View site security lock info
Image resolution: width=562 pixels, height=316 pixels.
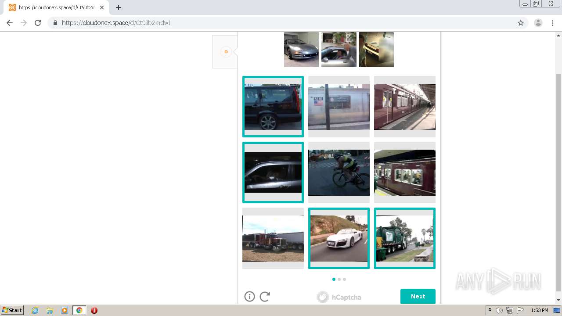coord(55,23)
